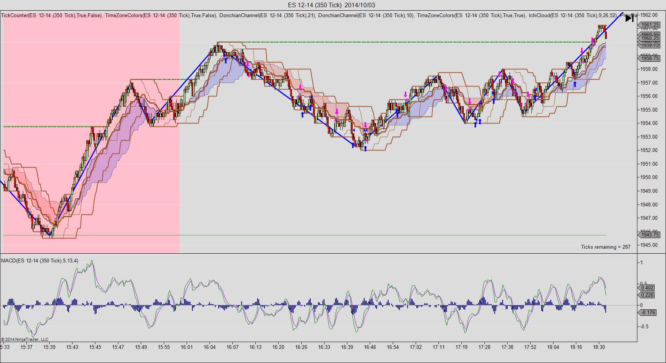
Task: Click the 17:38 time axis label
Action: (x=508, y=347)
